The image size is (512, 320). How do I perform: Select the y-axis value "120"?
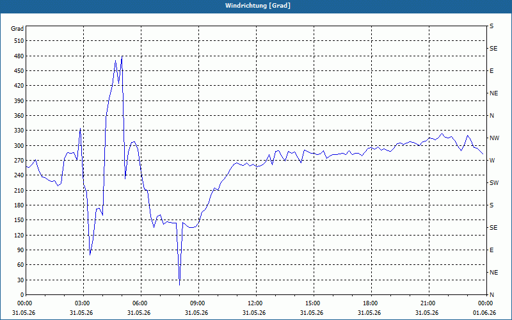point(19,235)
